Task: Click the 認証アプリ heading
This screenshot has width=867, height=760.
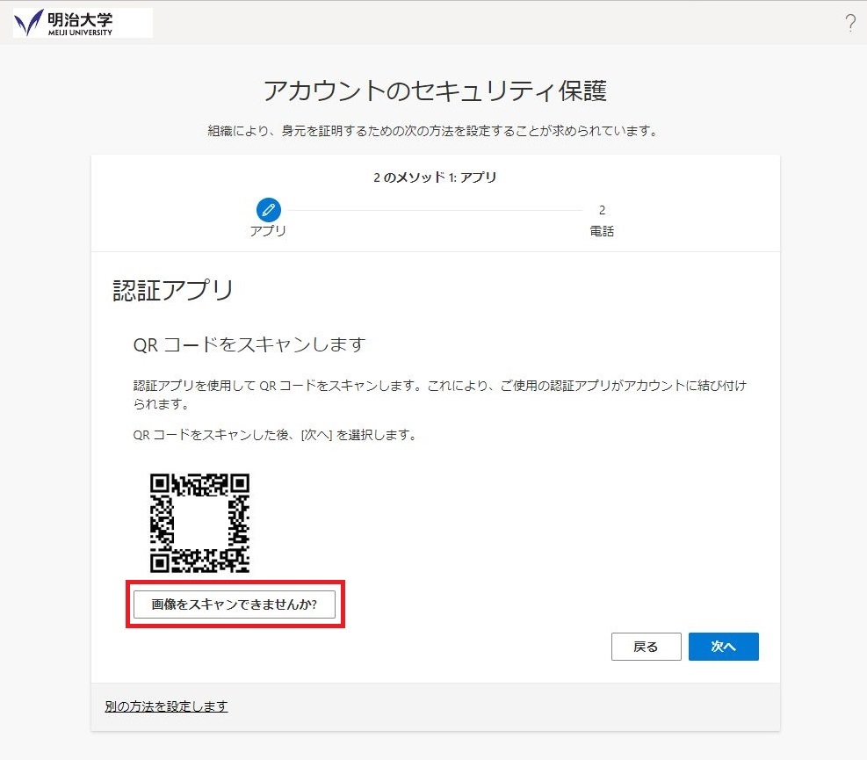Action: point(173,290)
